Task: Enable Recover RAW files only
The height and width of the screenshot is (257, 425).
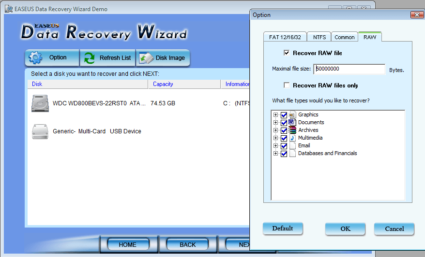Action: pos(287,85)
